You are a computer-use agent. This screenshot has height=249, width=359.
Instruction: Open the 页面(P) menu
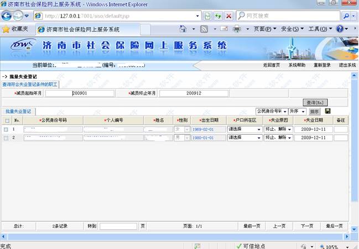[265, 29]
